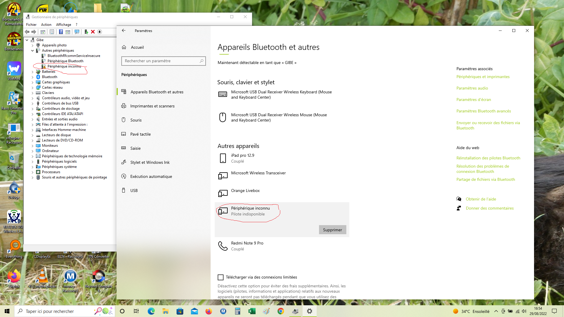
Task: Click Donner des commentaires link
Action: 490,208
